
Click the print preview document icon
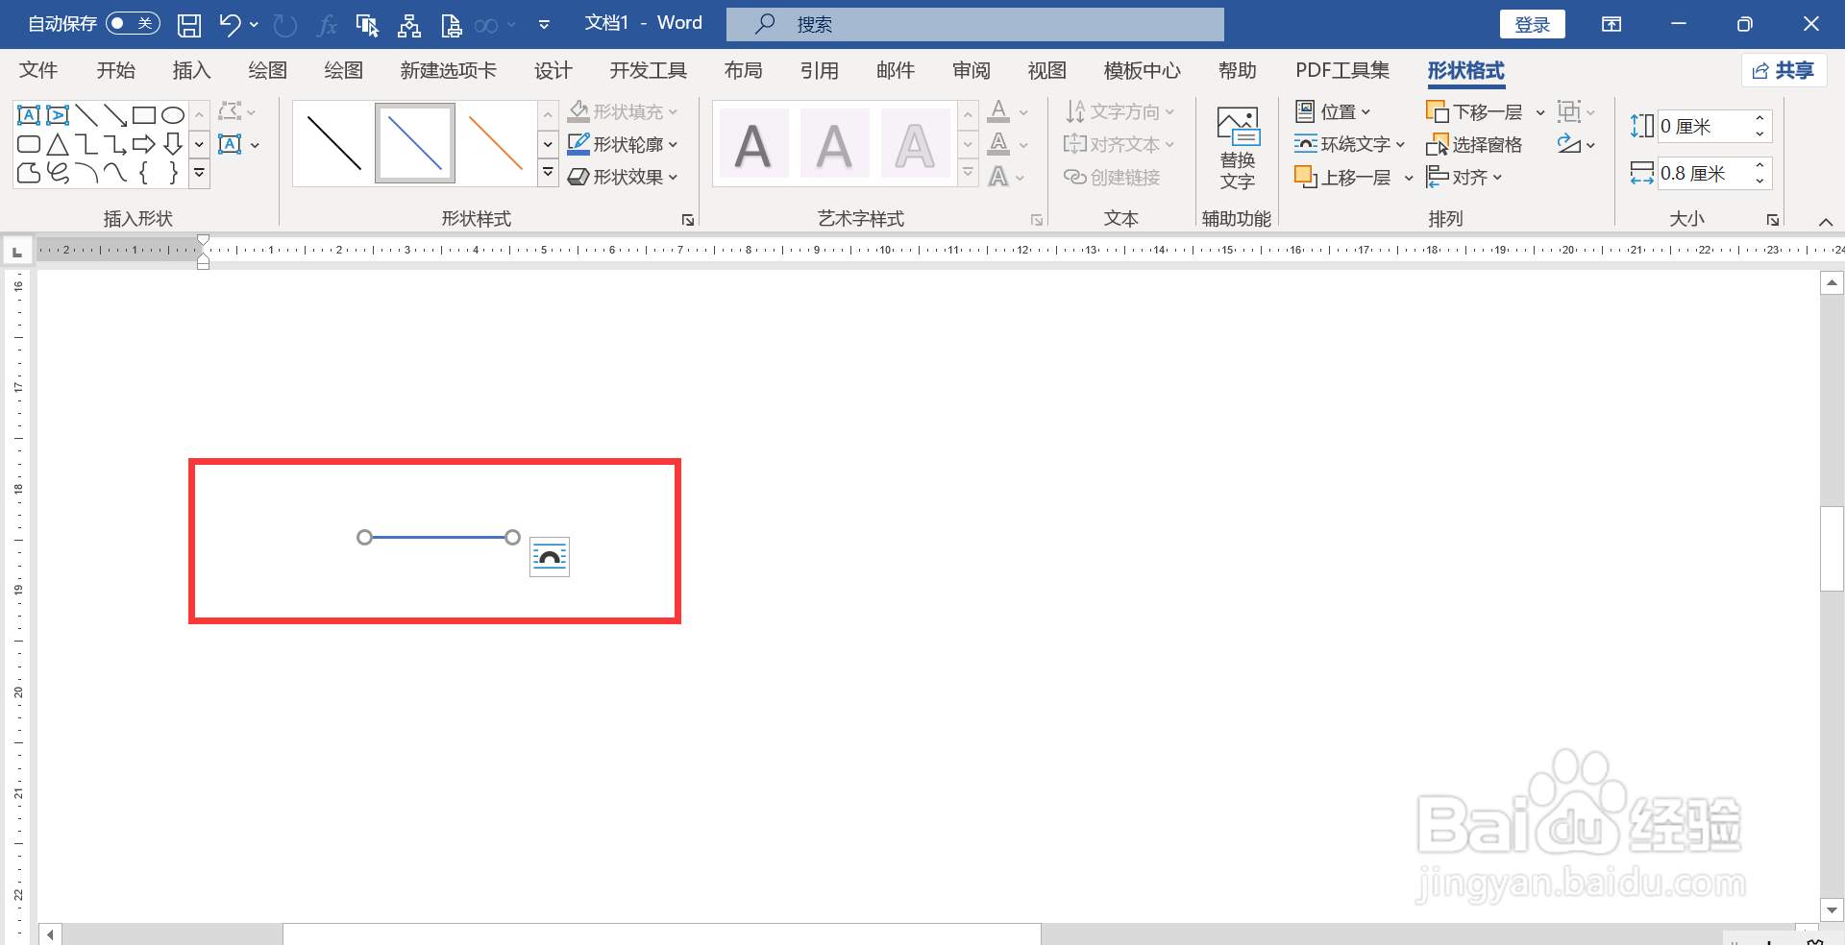(451, 24)
